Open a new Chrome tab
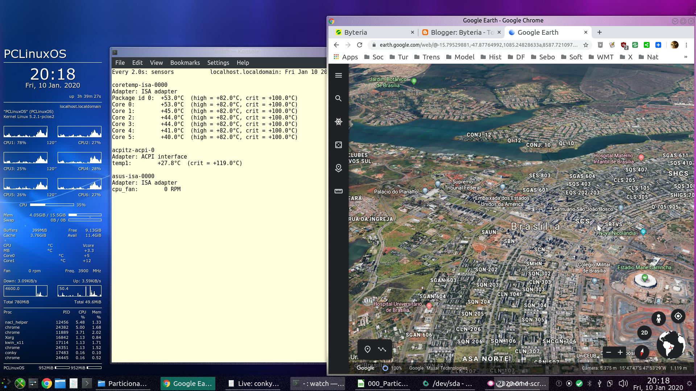The width and height of the screenshot is (696, 391). [x=600, y=32]
